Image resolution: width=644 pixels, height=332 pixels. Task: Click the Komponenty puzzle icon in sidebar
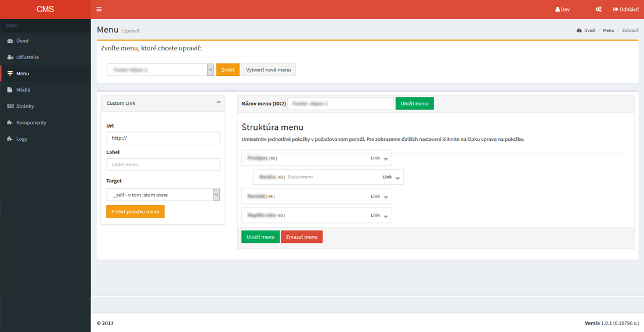pos(10,123)
